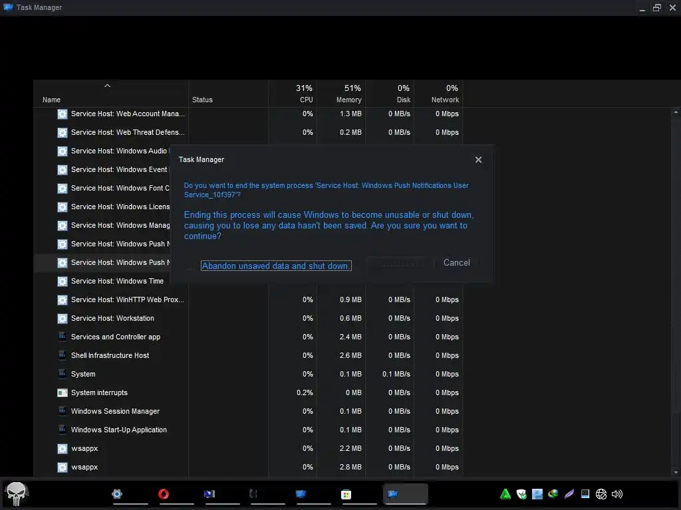The height and width of the screenshot is (510, 681).
Task: Select Shell Infrastructure Host row
Action: 248,356
